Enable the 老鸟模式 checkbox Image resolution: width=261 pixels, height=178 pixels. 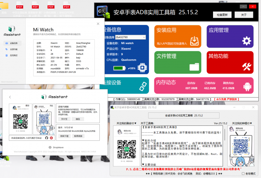(x=243, y=174)
